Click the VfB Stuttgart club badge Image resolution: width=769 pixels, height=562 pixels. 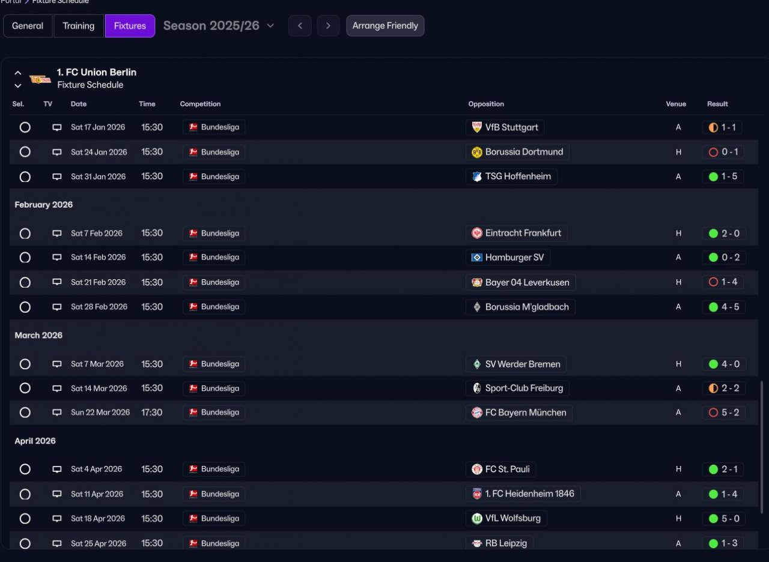pos(477,127)
